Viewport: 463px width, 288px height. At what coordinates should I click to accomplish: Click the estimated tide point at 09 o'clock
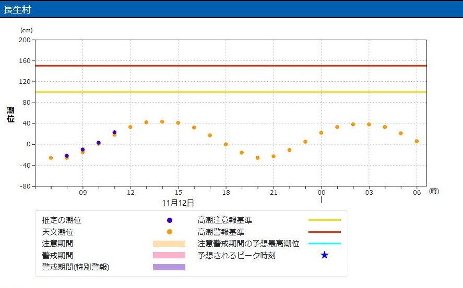pyautogui.click(x=82, y=149)
